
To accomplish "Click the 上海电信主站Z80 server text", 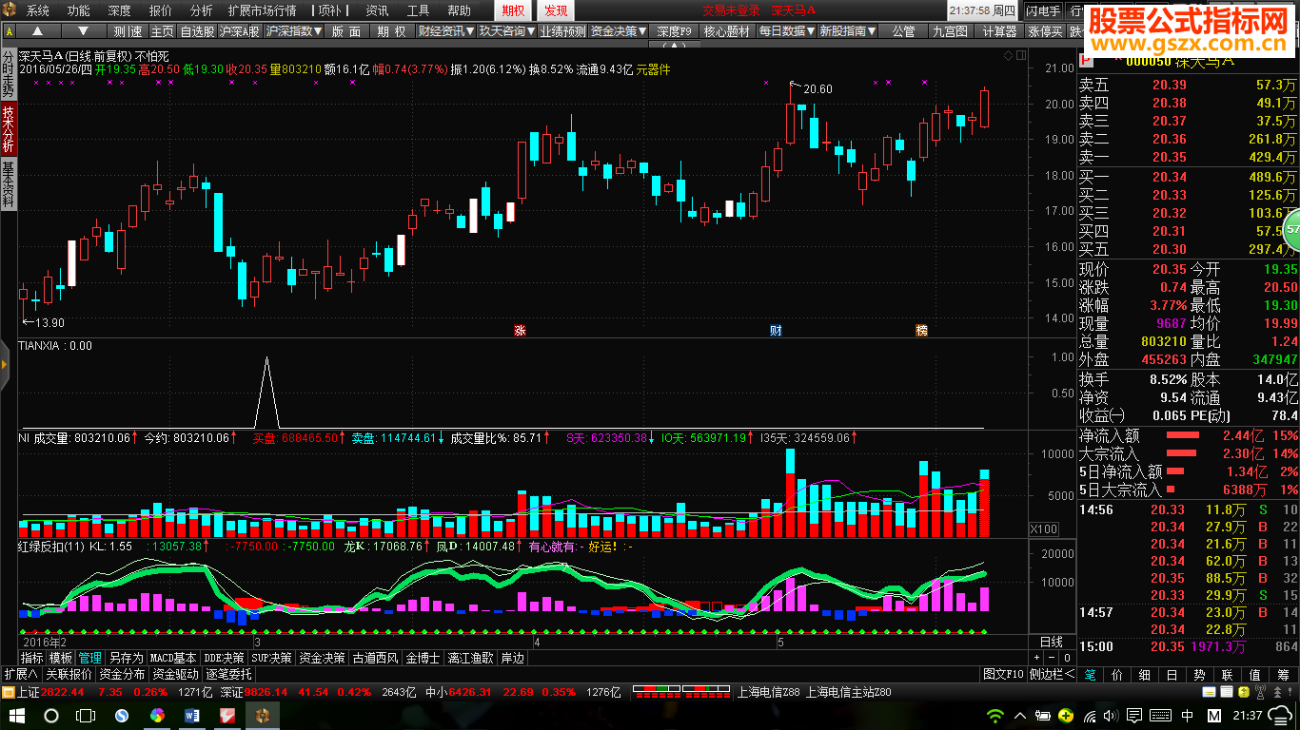I will pos(848,692).
